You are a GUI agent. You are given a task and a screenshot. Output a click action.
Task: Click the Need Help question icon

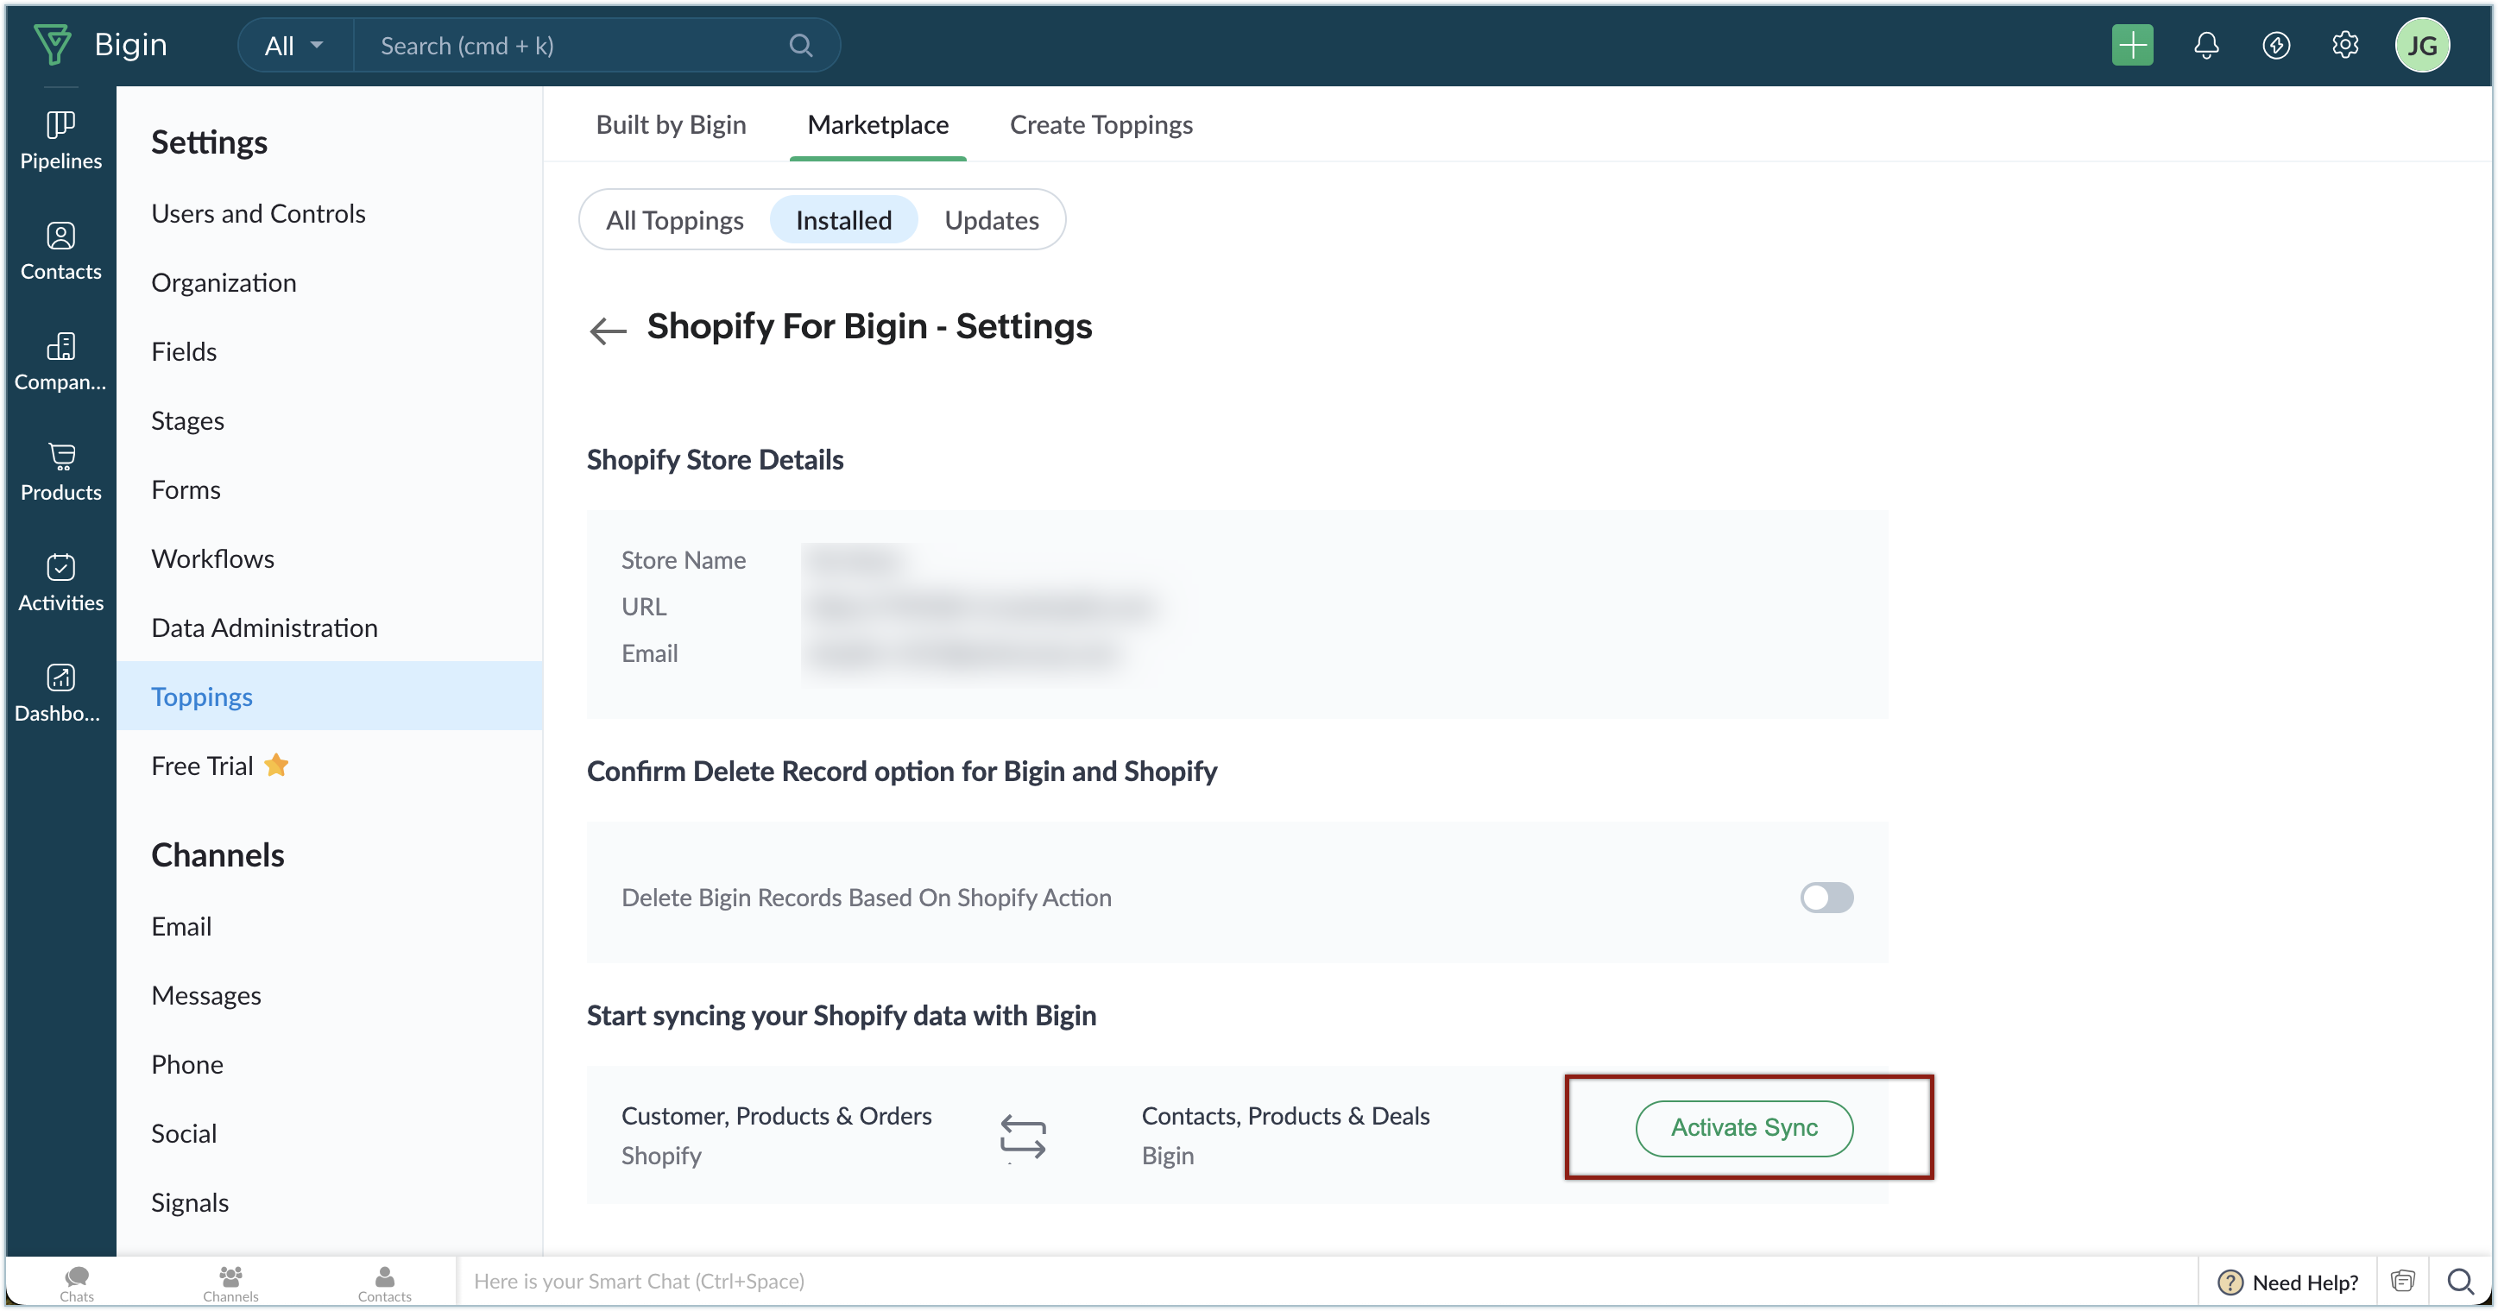point(2230,1282)
